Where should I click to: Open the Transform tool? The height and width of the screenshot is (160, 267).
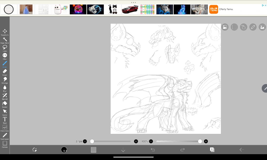5,31
